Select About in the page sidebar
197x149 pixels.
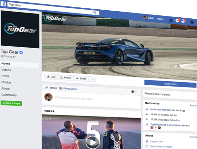[5, 88]
